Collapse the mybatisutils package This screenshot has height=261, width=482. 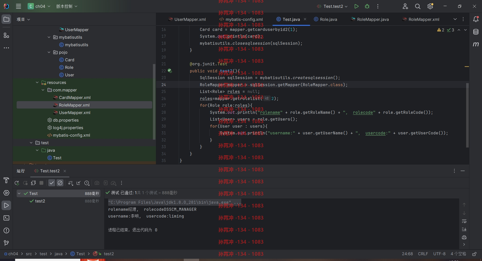pyautogui.click(x=49, y=37)
